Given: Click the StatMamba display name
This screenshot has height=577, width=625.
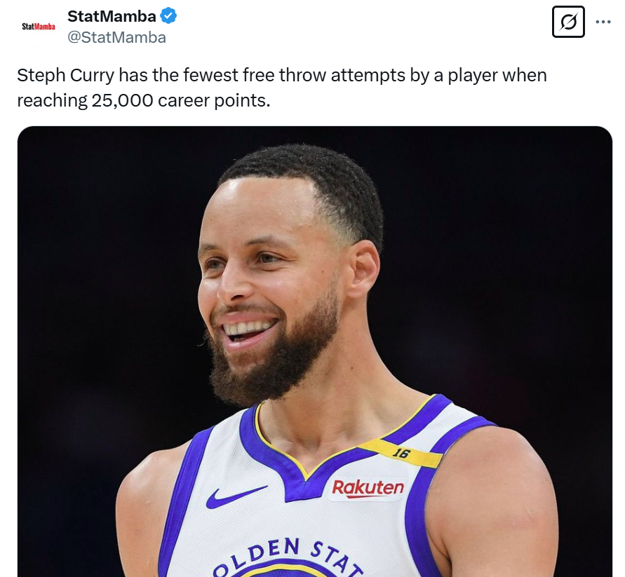Looking at the screenshot, I should tap(112, 15).
